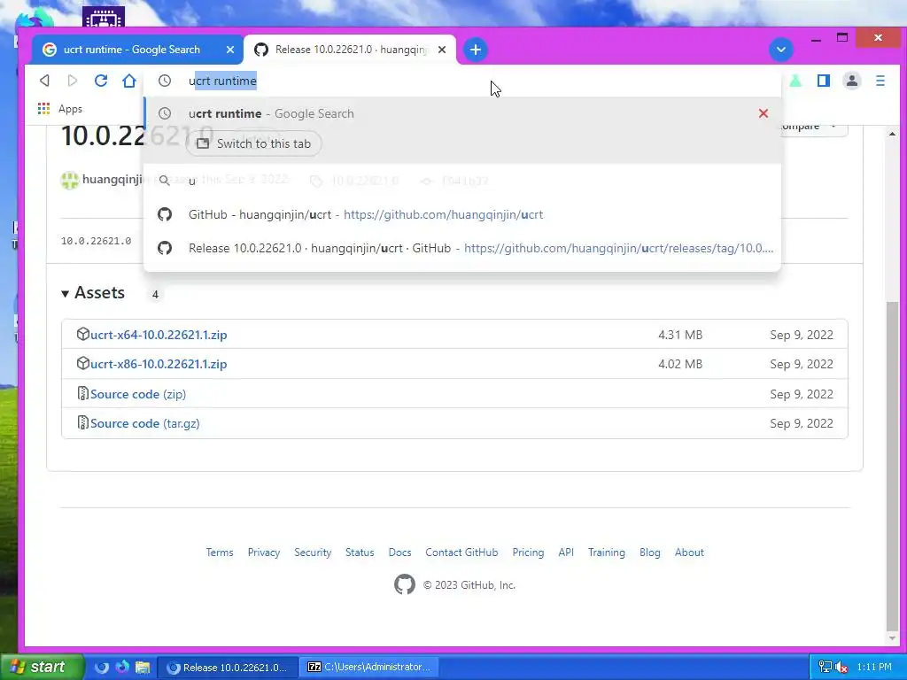Click the forward navigation arrow

pos(73,81)
